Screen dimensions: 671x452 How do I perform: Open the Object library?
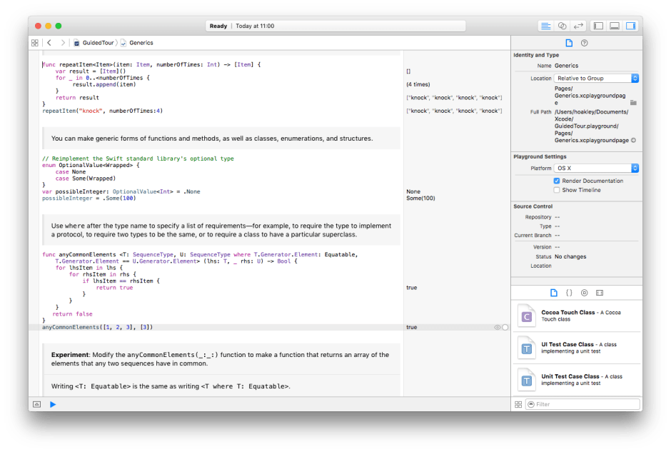pos(585,292)
